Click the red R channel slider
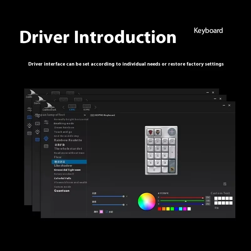Image resolution: width=251 pixels, height=251 pixels. tap(182, 198)
